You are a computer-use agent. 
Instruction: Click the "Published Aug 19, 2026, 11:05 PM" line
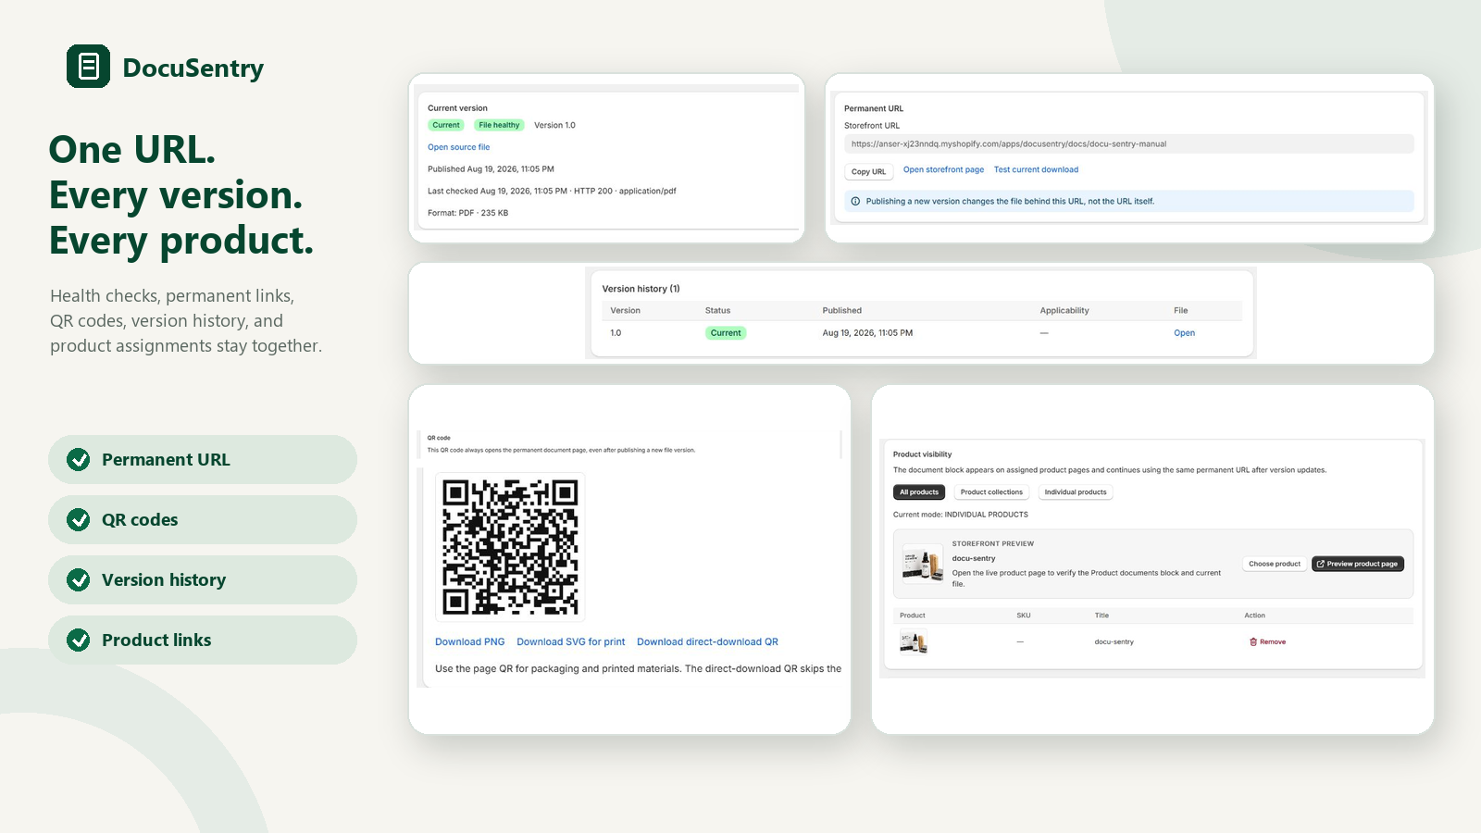pyautogui.click(x=491, y=169)
